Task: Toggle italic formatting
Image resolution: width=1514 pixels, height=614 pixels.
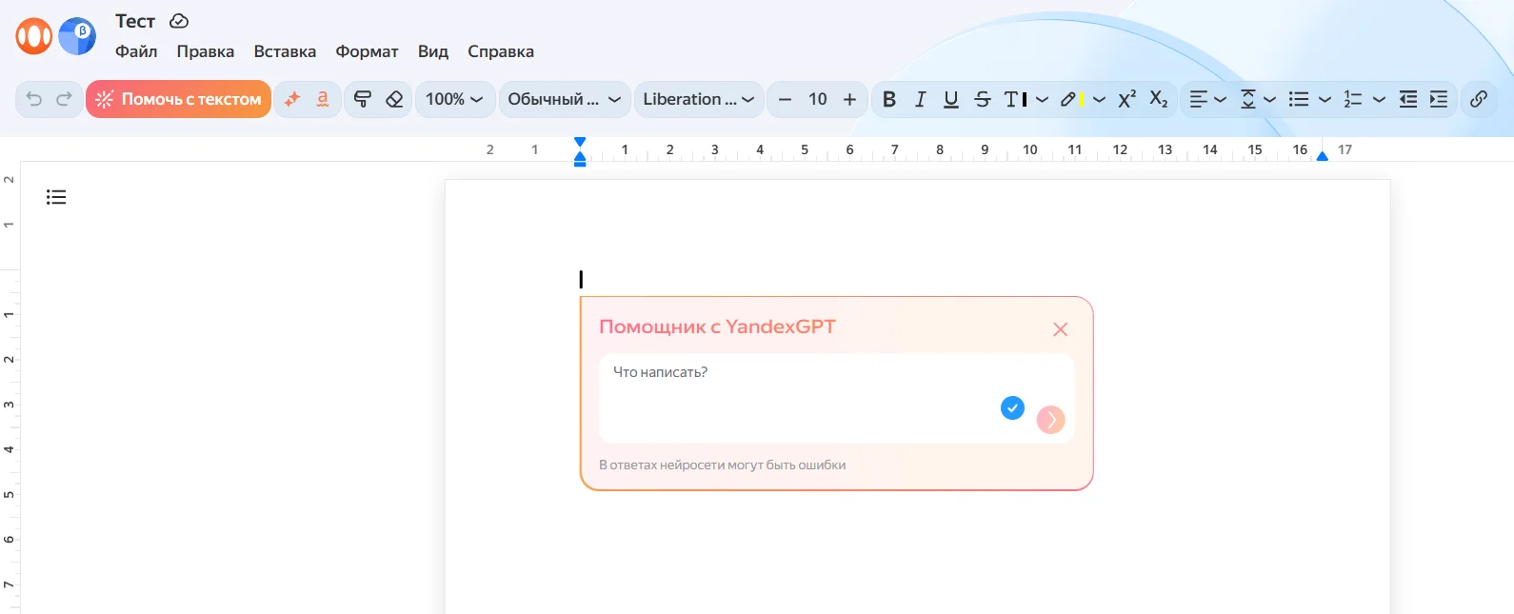Action: click(920, 99)
